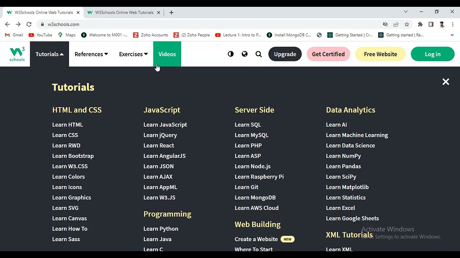Image resolution: width=460 pixels, height=258 pixels.
Task: Bookmark page with star icon
Action: tap(407, 24)
